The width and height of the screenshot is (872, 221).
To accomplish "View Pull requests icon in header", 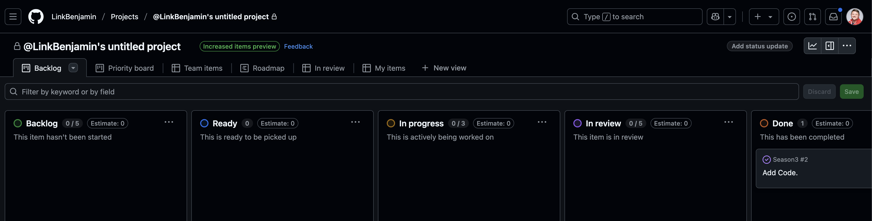I will click(x=812, y=17).
